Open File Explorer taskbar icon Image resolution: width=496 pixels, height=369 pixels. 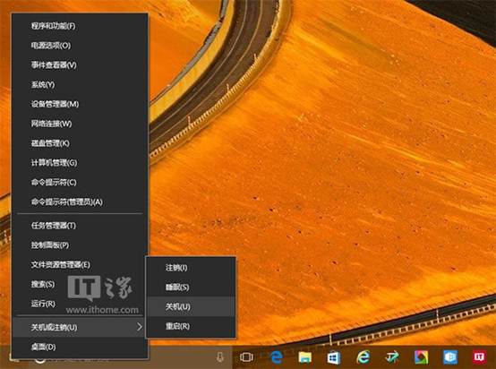click(x=305, y=357)
